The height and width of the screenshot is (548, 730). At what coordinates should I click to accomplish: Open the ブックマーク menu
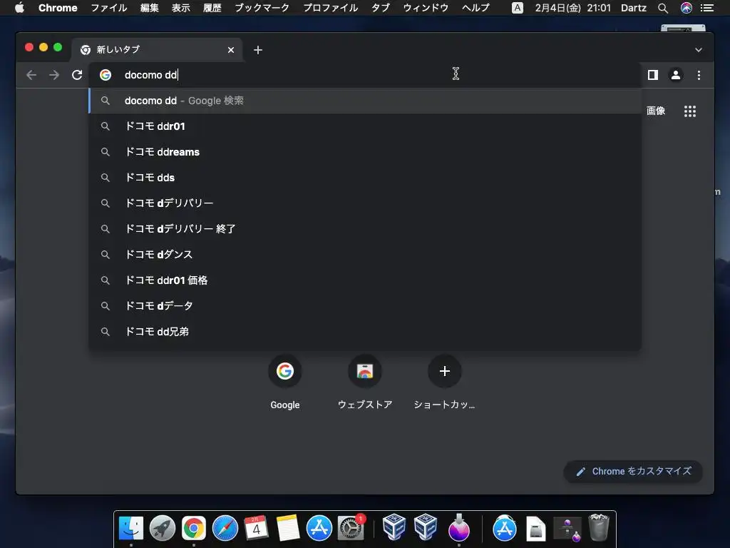[x=262, y=8]
